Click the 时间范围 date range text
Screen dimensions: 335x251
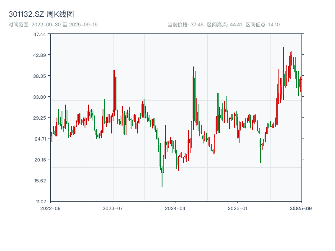[53, 25]
